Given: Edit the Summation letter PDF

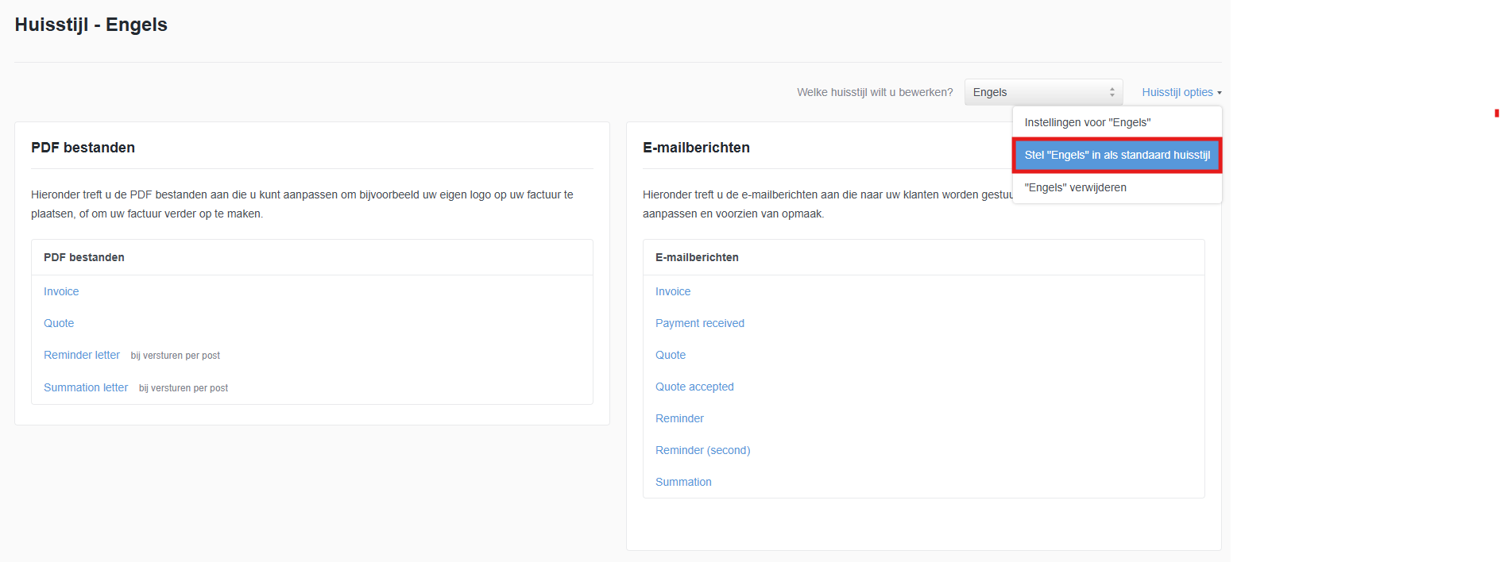Looking at the screenshot, I should pos(86,387).
